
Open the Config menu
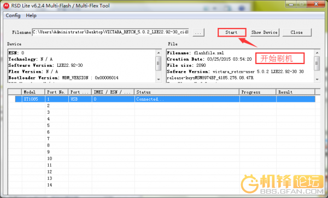pyautogui.click(x=13, y=15)
